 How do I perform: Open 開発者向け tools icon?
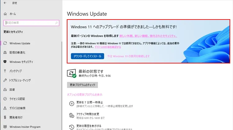click(5, 117)
